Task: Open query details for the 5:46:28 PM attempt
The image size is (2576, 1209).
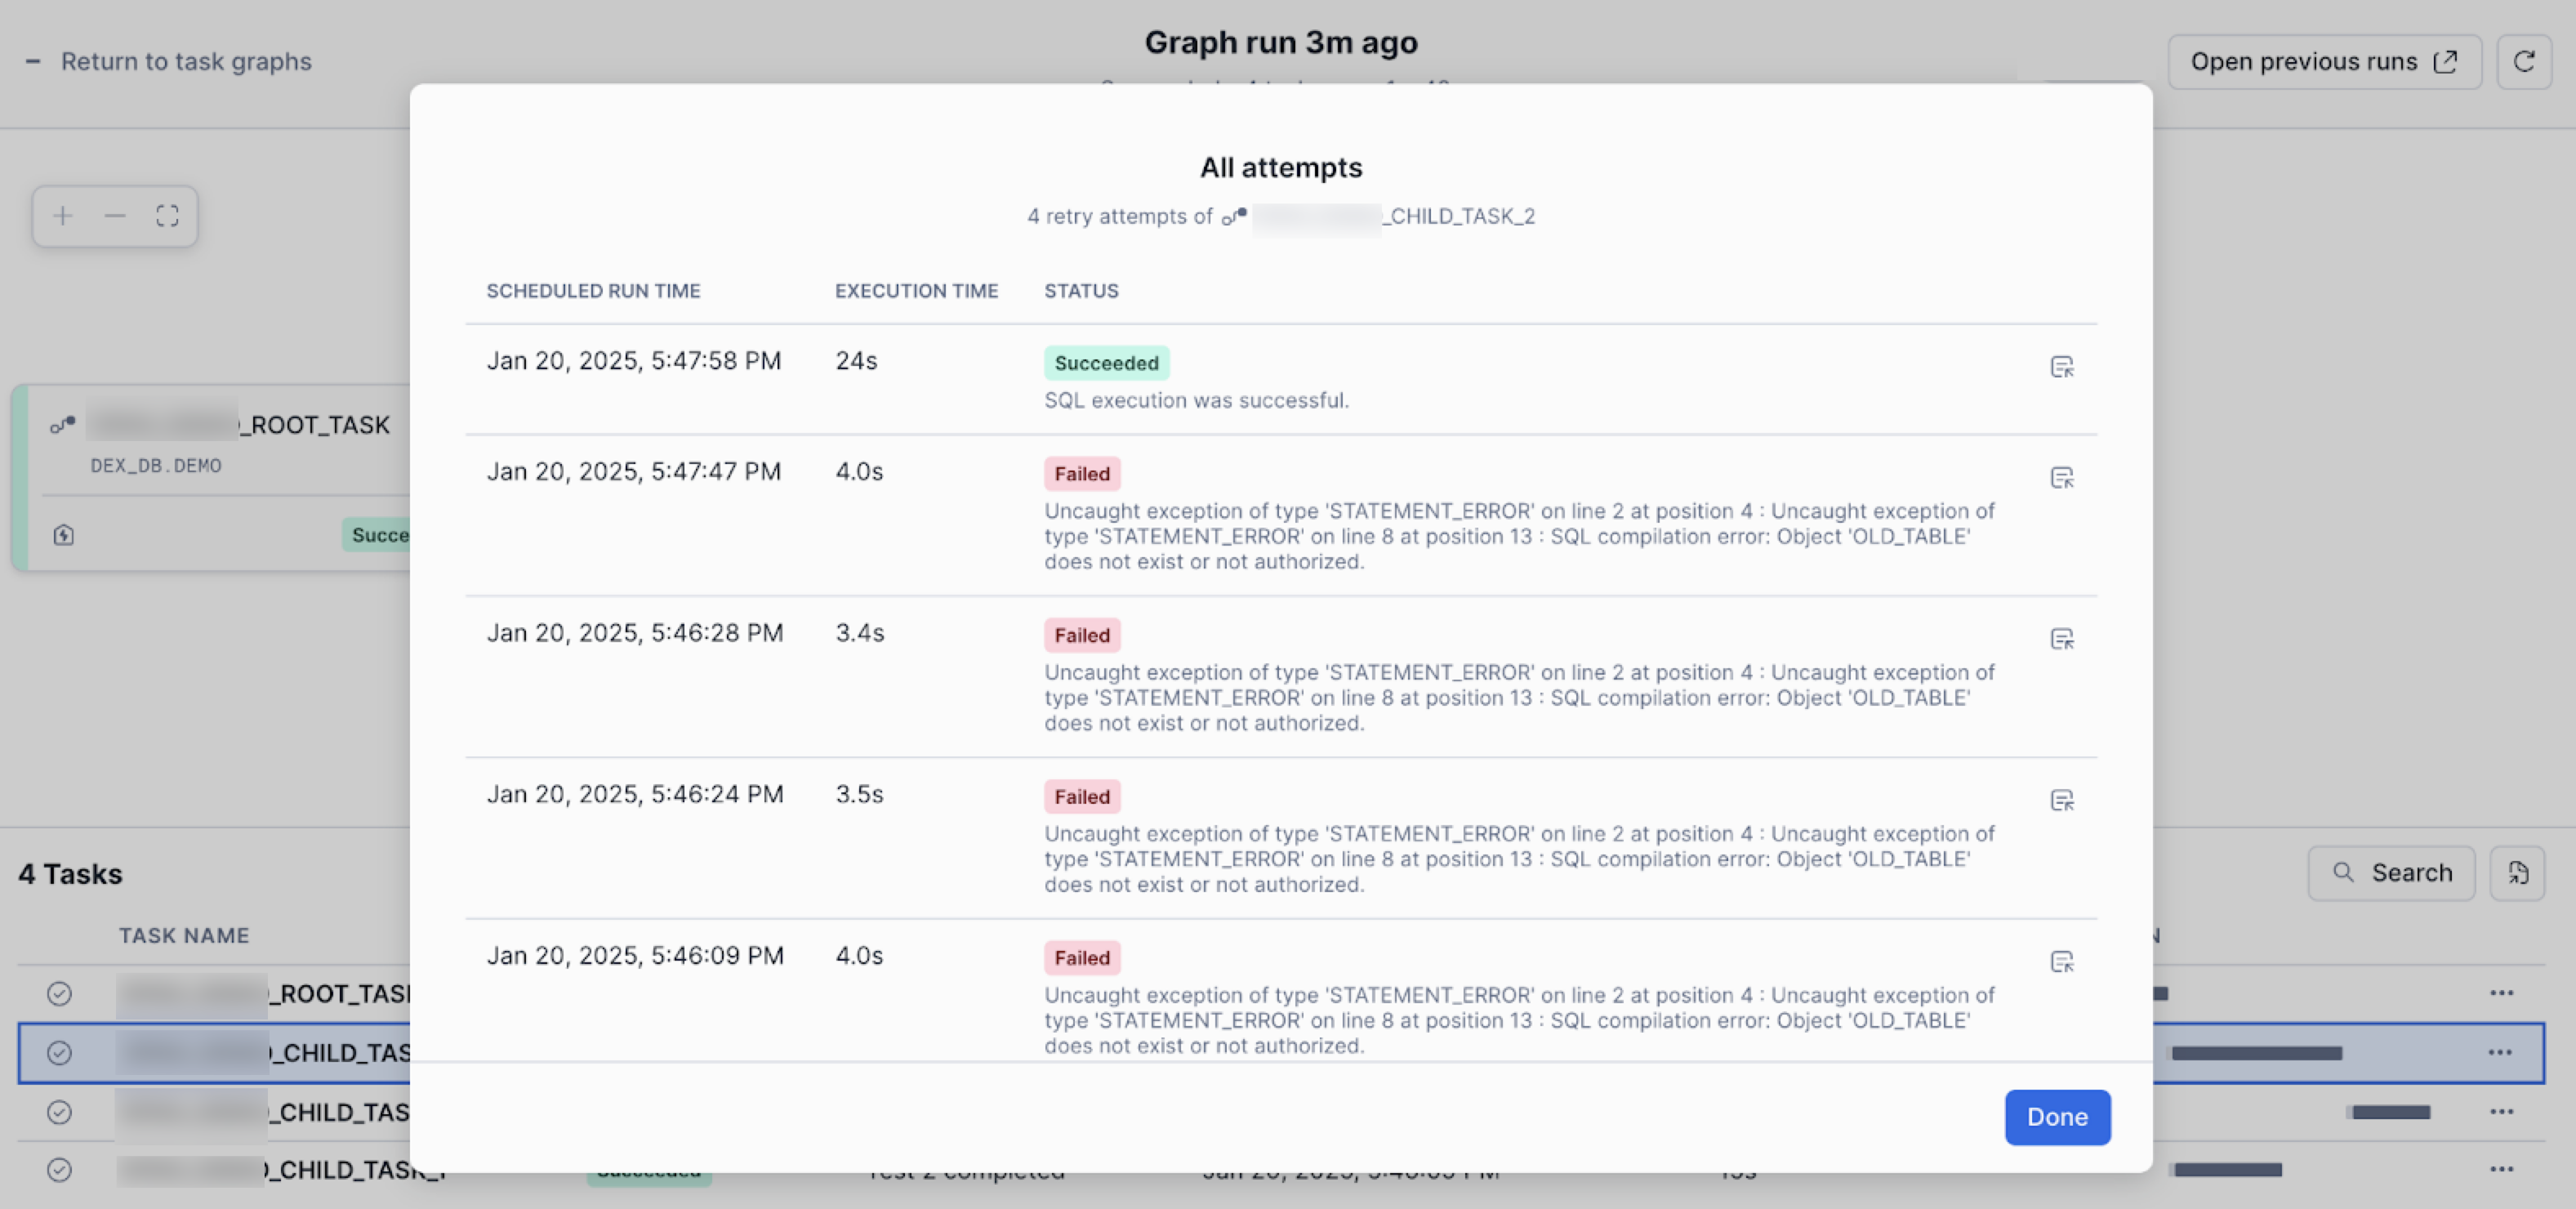Action: [2064, 638]
